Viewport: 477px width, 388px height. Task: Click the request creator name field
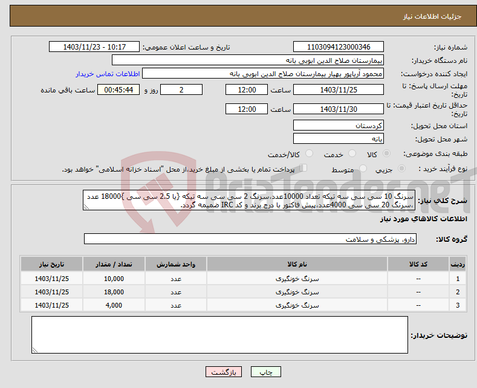pos(263,74)
